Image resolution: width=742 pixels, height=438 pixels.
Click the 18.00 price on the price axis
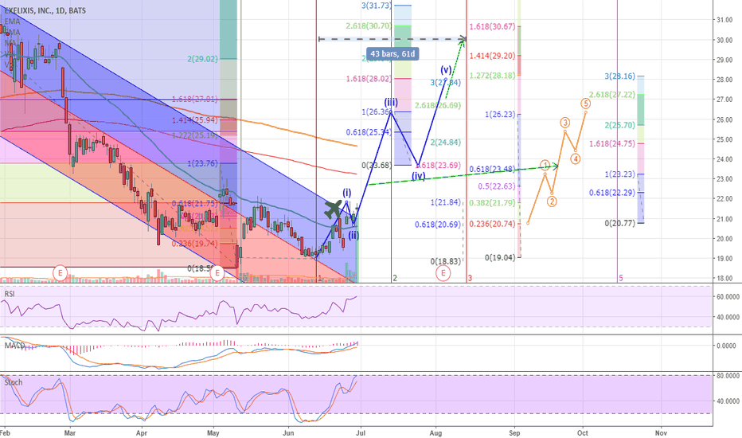click(725, 279)
